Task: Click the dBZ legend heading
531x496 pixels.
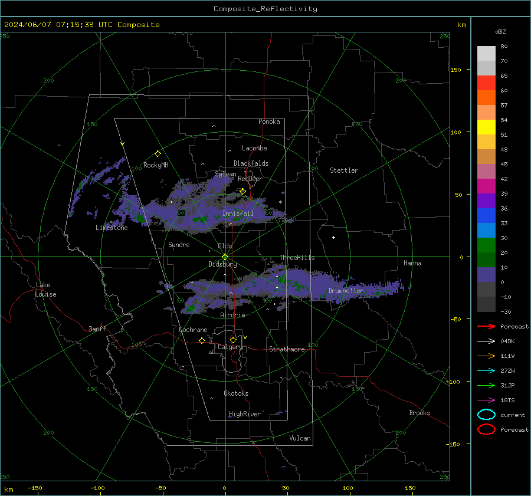Action: (500, 31)
